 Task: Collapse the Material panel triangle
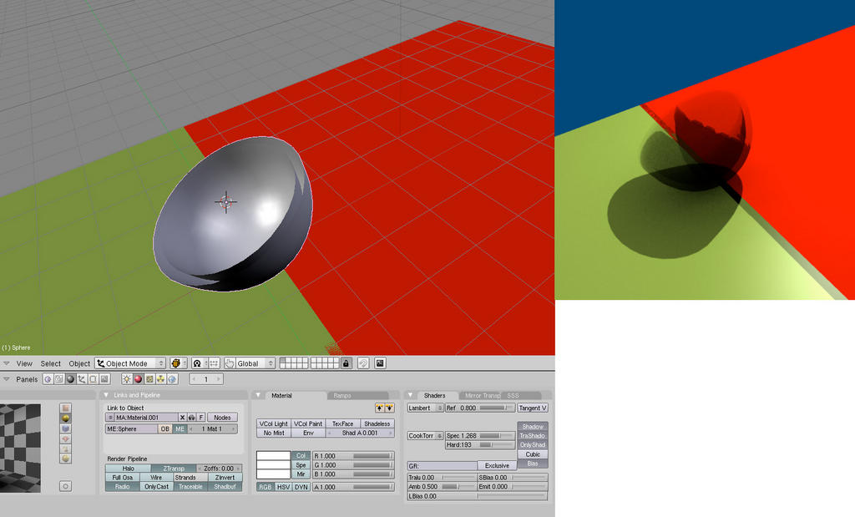(x=259, y=395)
